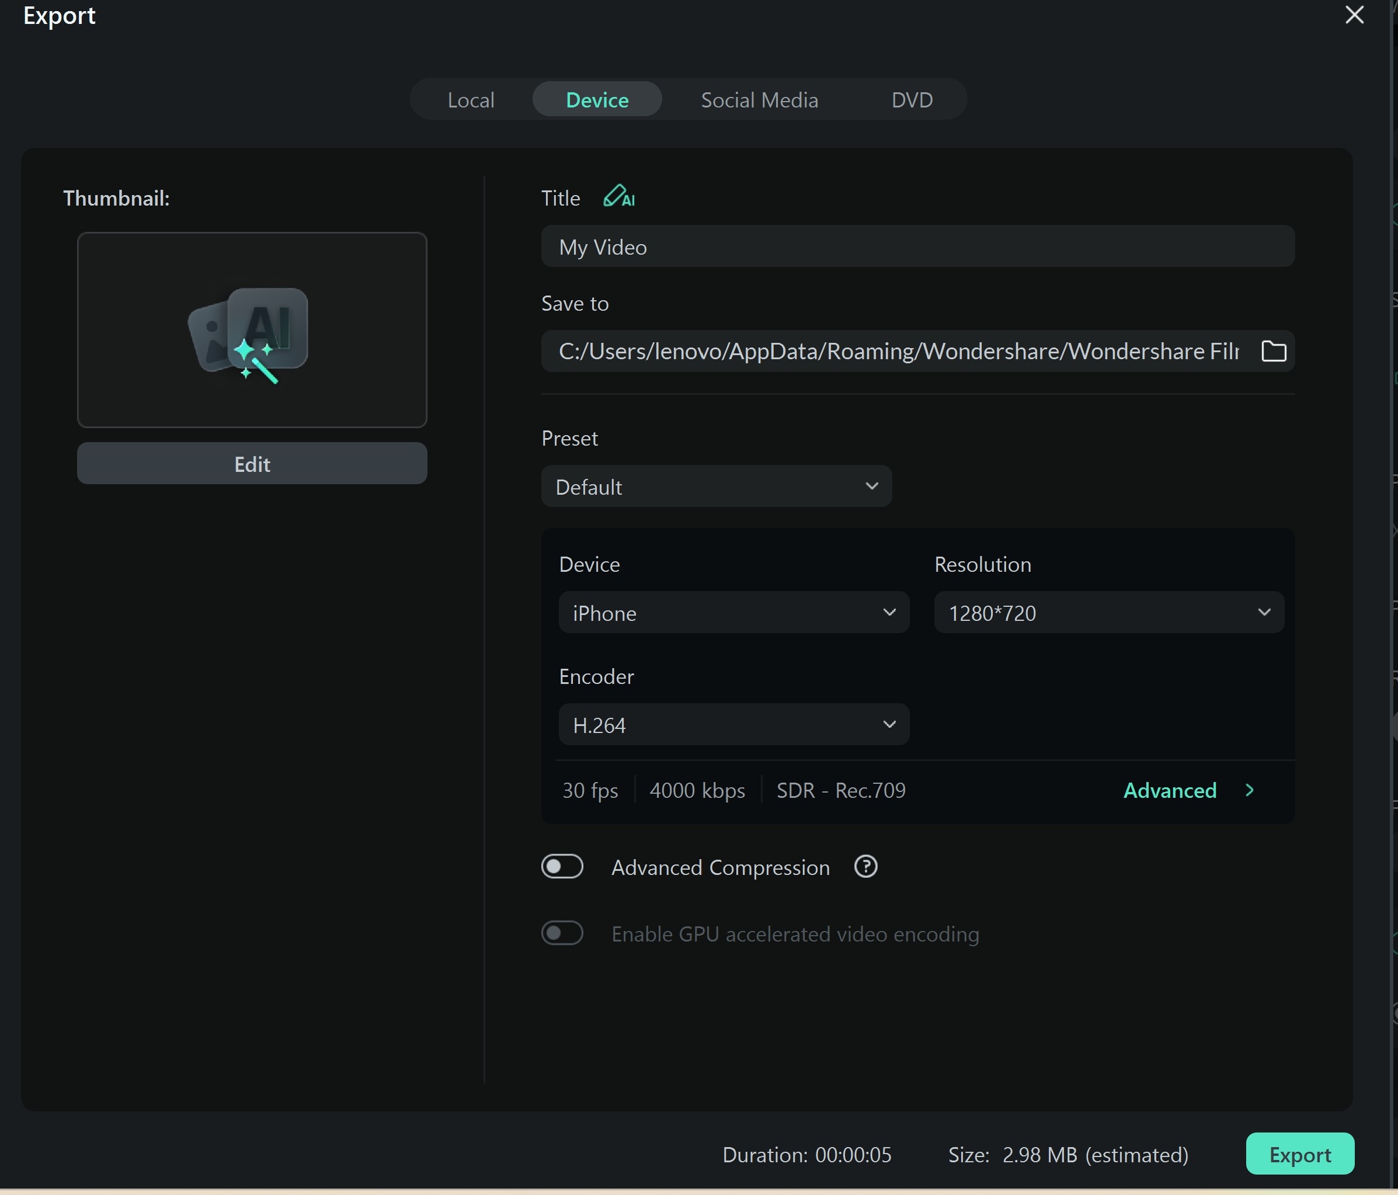Open Advanced settings link
Viewport: 1398px width, 1195px height.
[1169, 790]
